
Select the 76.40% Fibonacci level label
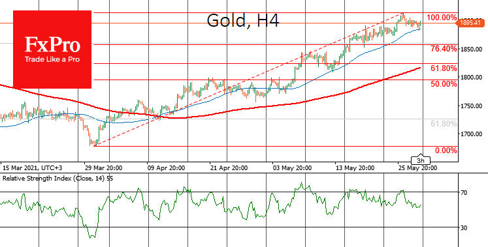(x=444, y=49)
